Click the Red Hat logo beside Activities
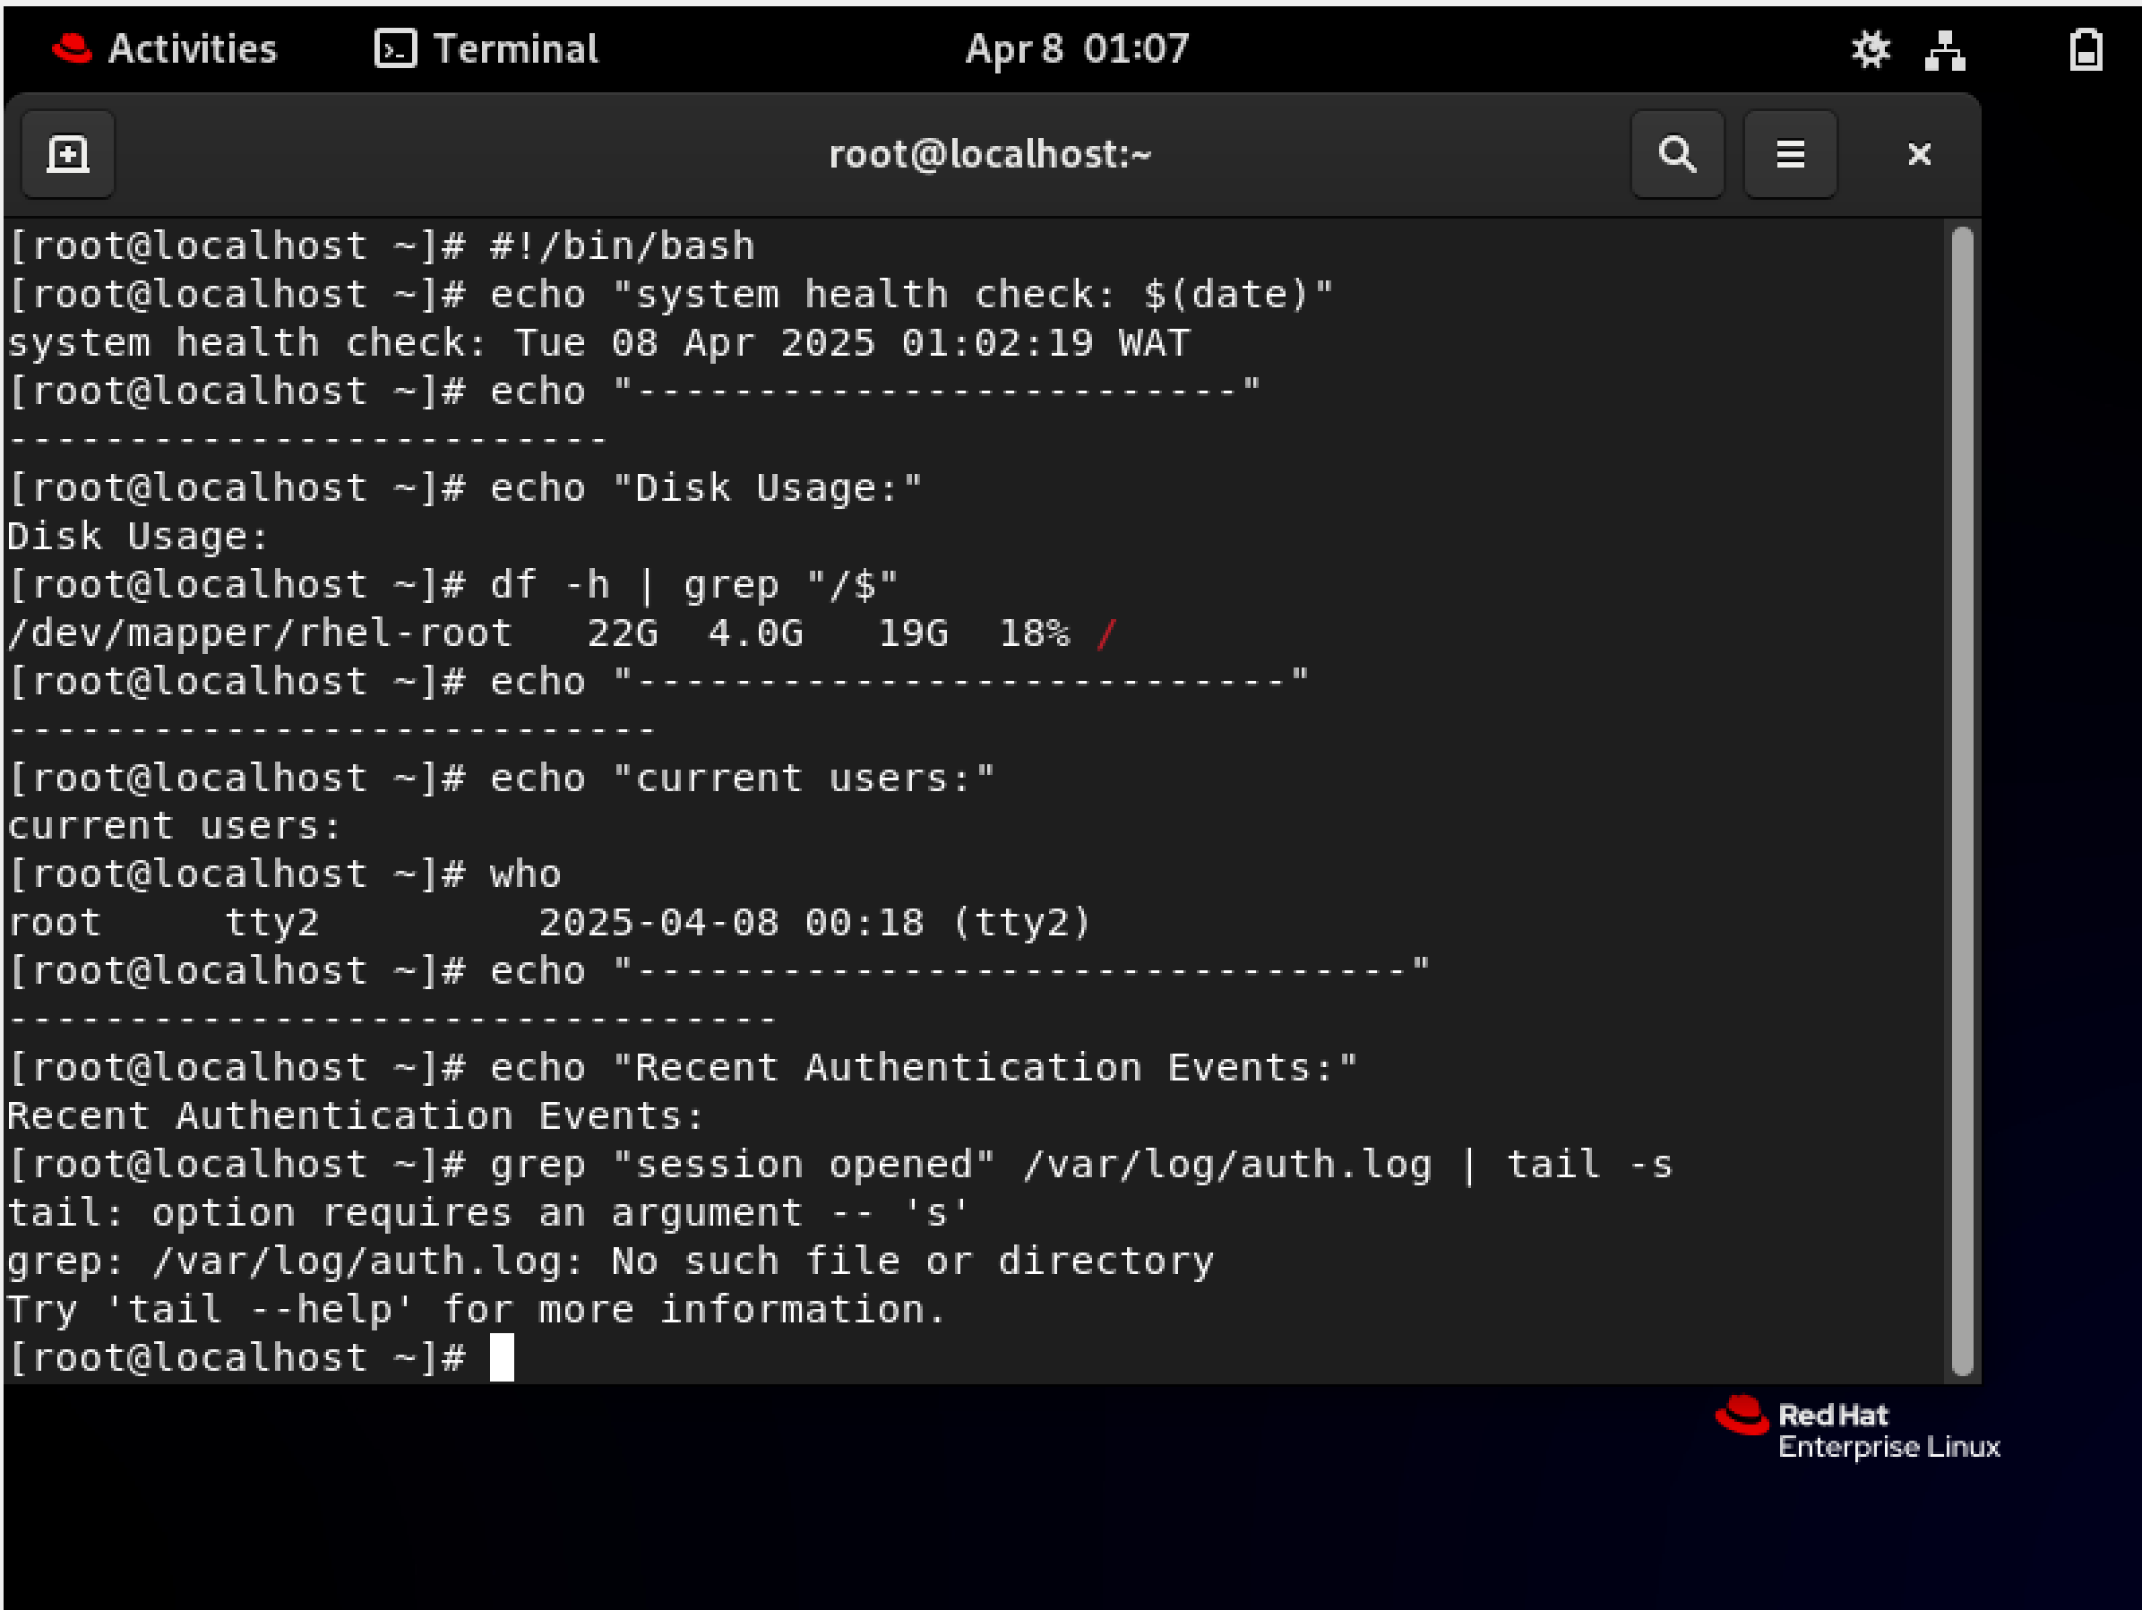2142x1610 pixels. [72, 48]
